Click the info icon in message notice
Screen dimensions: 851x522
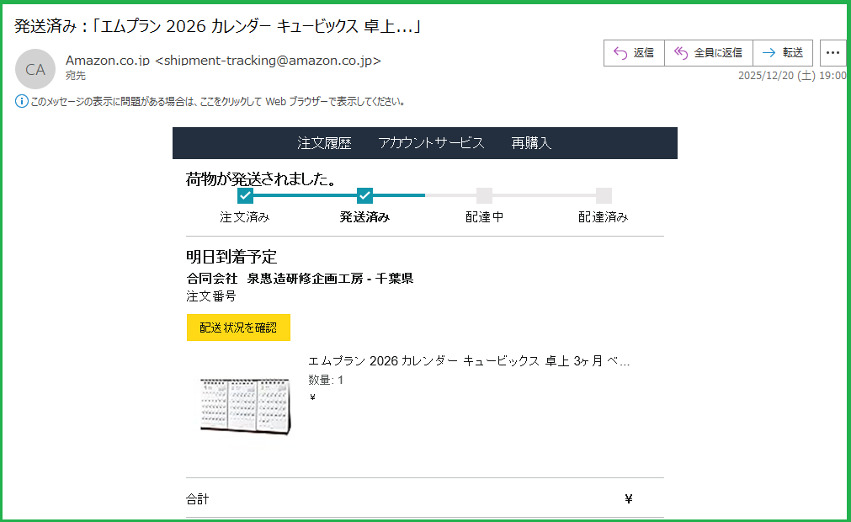coord(22,102)
